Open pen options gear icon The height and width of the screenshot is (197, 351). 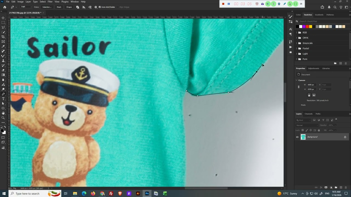click(x=96, y=7)
